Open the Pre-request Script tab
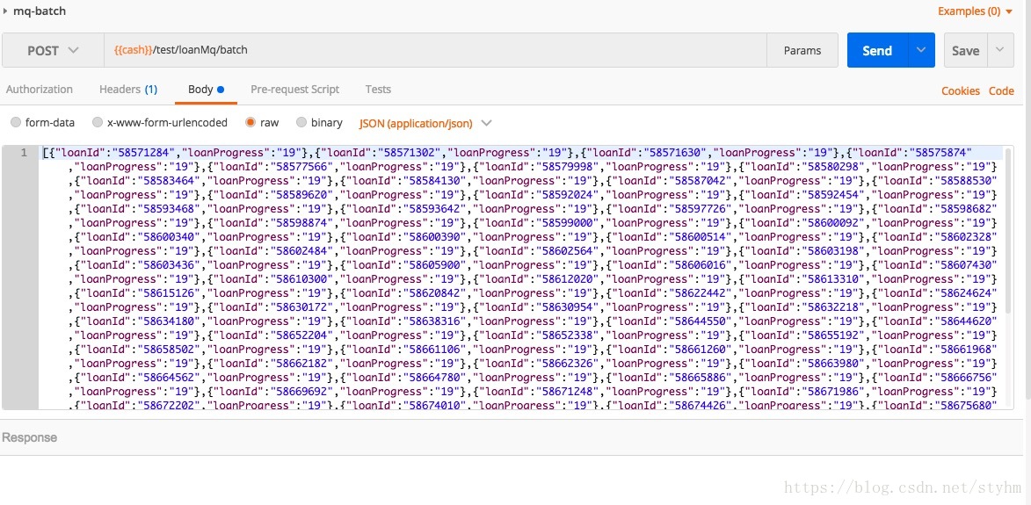The image size is (1031, 505). [294, 90]
